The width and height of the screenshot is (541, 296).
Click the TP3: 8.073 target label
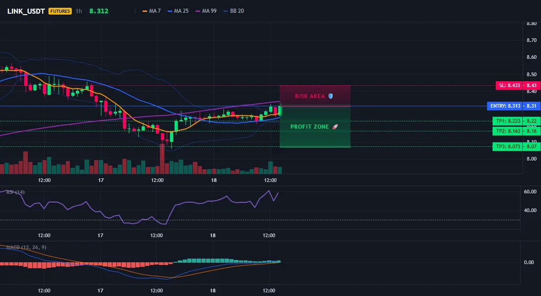[x=508, y=146]
